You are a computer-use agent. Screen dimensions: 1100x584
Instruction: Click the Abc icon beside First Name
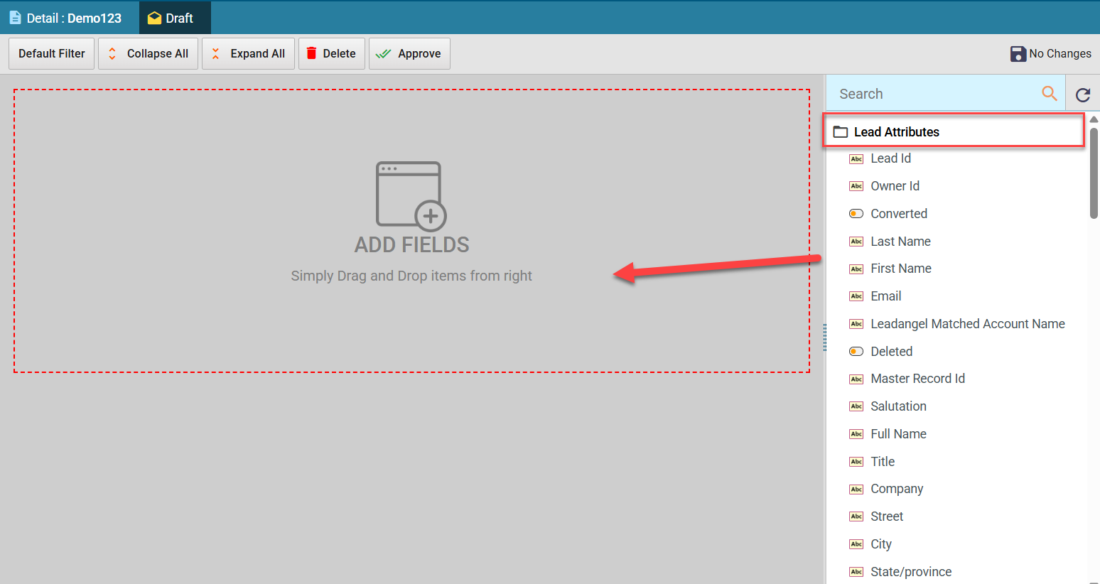[856, 269]
